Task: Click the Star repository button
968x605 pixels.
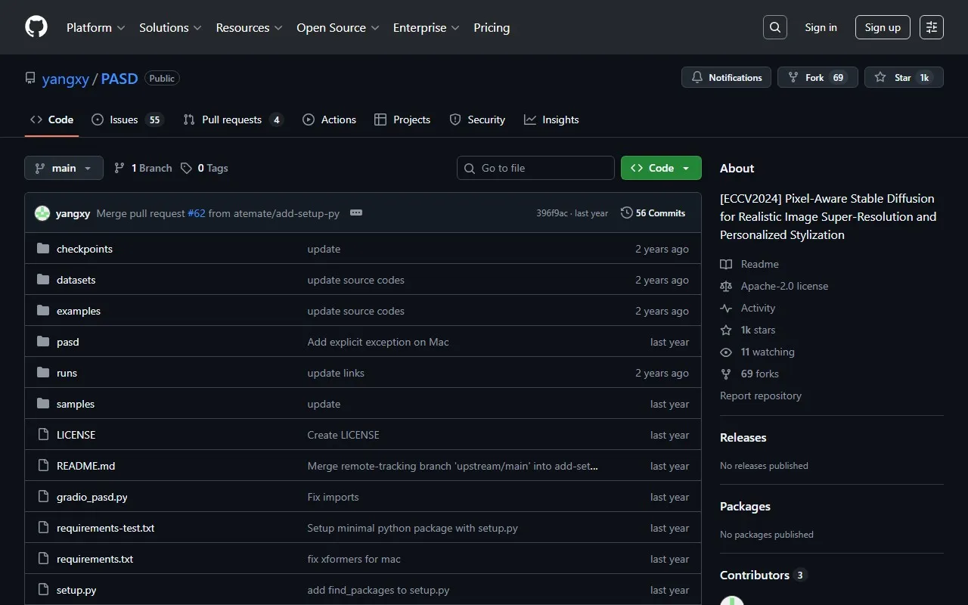Action: (903, 77)
